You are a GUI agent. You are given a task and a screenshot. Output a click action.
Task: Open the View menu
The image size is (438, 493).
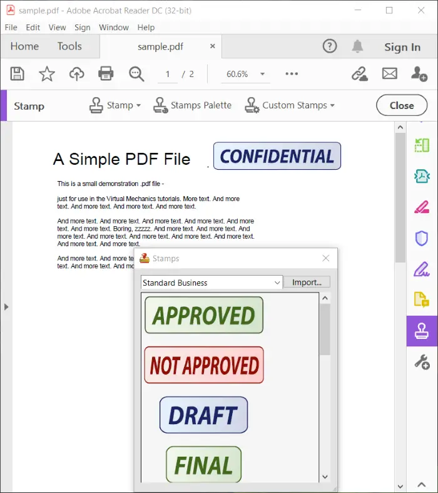(x=57, y=28)
